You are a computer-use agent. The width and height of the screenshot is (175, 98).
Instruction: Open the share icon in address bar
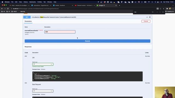pos(161,9)
